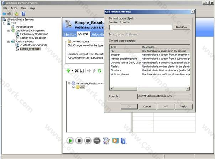Switch to the Source tab
Viewport: 215px width, 159px height.
pyautogui.click(x=83, y=34)
